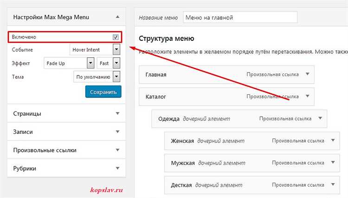Click the Тема label

tap(18, 77)
